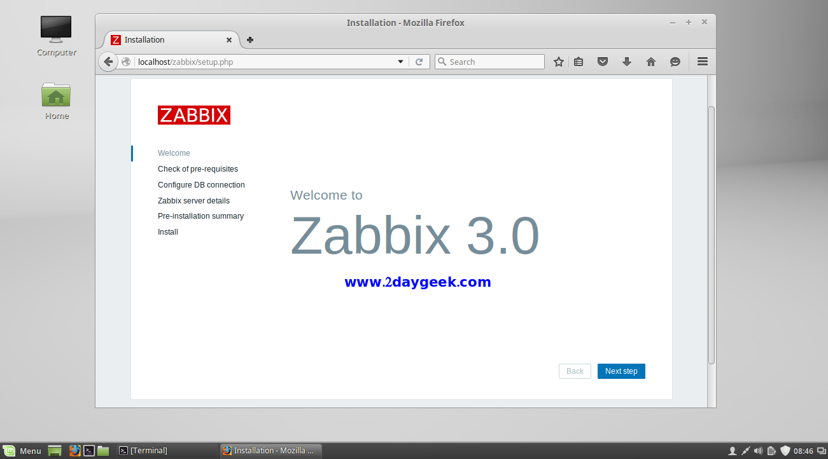Select Zabbix server details step
The height and width of the screenshot is (459, 828).
point(193,201)
